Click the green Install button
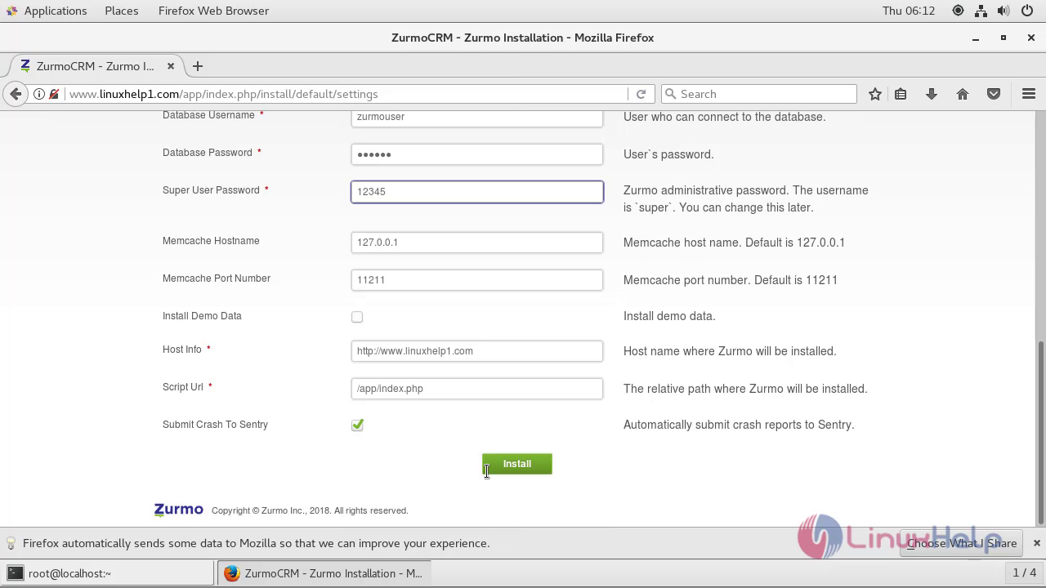The width and height of the screenshot is (1046, 588). coord(517,464)
